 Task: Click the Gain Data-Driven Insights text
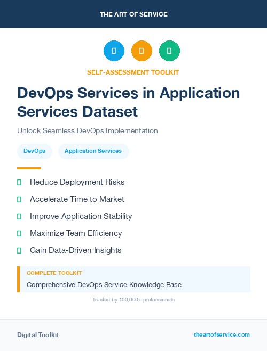click(76, 250)
